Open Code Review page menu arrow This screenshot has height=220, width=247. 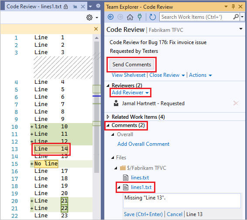click(x=241, y=29)
